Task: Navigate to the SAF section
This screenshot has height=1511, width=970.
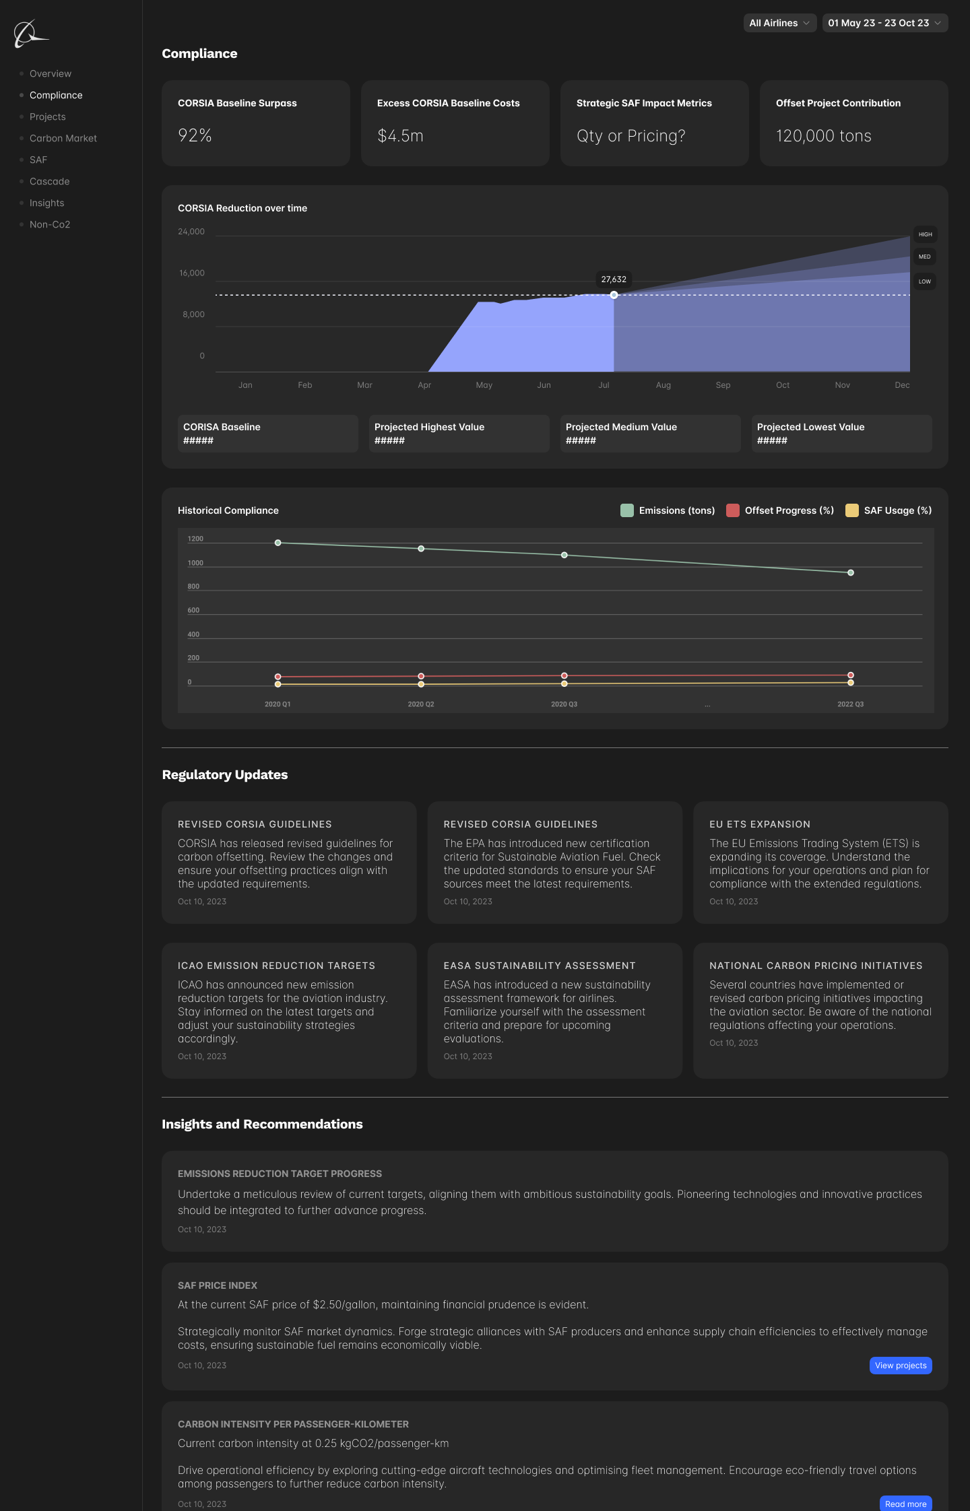Action: pos(38,160)
